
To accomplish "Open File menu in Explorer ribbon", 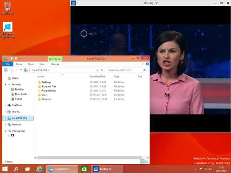I will (x=7, y=64).
